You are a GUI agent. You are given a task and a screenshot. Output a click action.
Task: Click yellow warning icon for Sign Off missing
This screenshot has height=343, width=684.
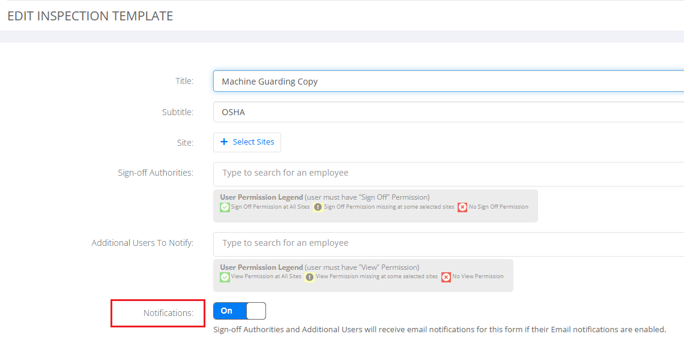point(318,207)
